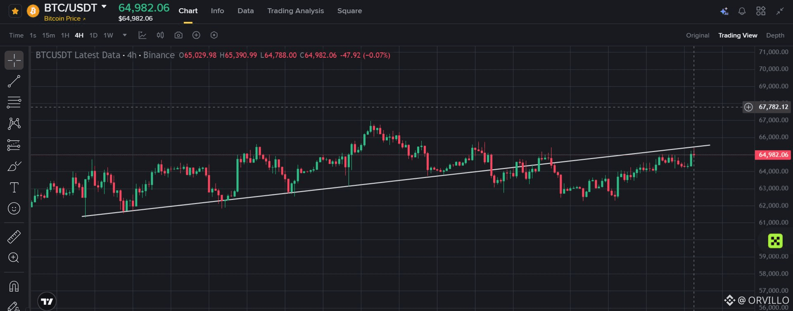Open the Bitcoin Price link
The height and width of the screenshot is (311, 793).
click(x=65, y=19)
